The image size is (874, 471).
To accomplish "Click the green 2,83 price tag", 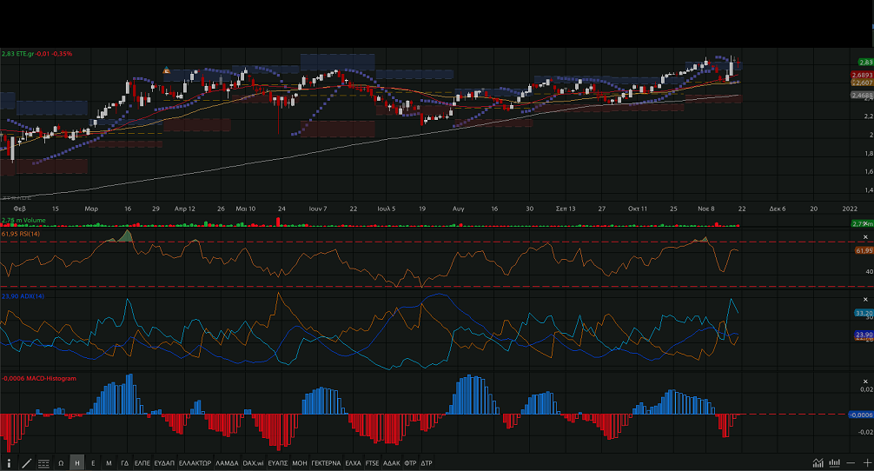I will [865, 63].
